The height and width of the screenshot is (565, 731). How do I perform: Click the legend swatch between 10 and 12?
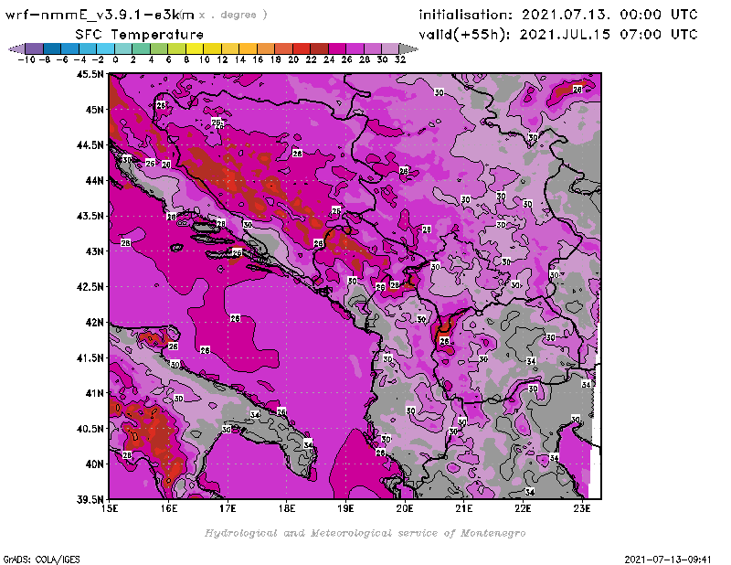tap(212, 48)
